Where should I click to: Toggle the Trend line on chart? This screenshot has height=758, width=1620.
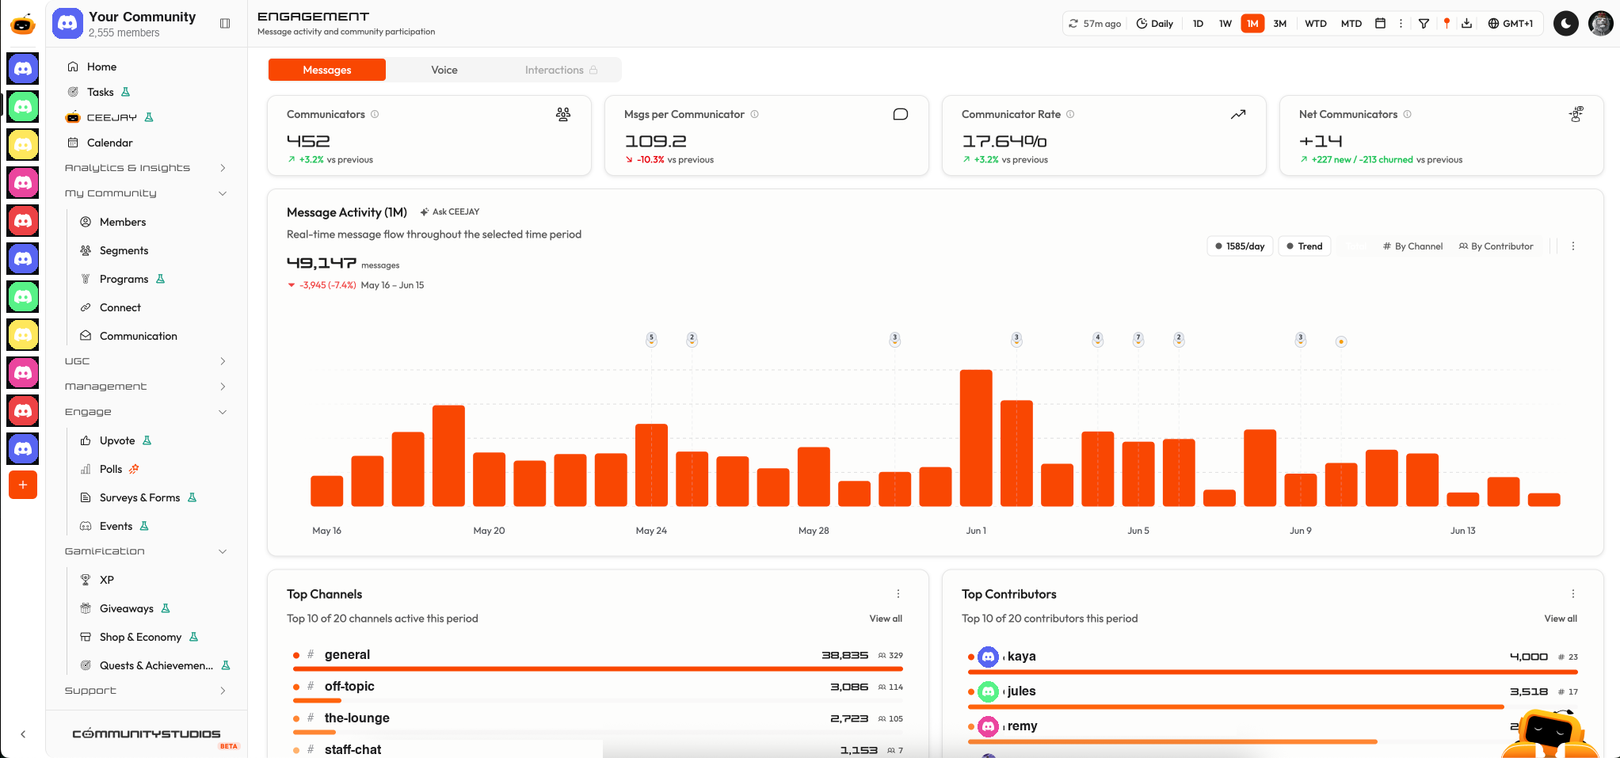1305,246
